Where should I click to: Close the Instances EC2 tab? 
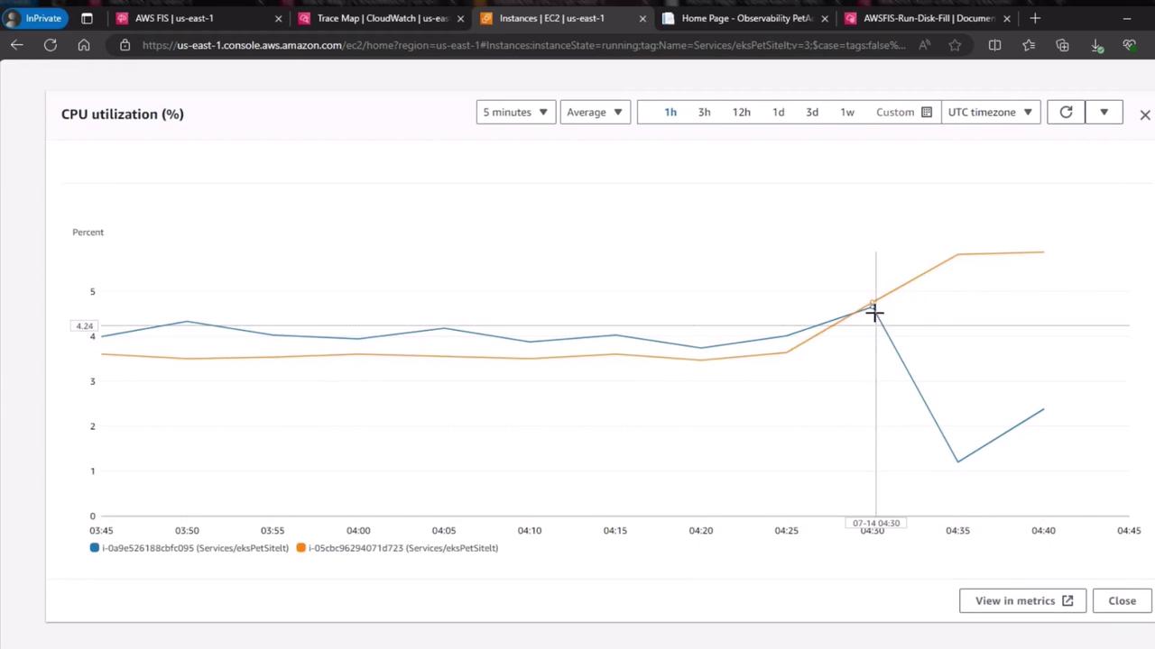coord(642,18)
